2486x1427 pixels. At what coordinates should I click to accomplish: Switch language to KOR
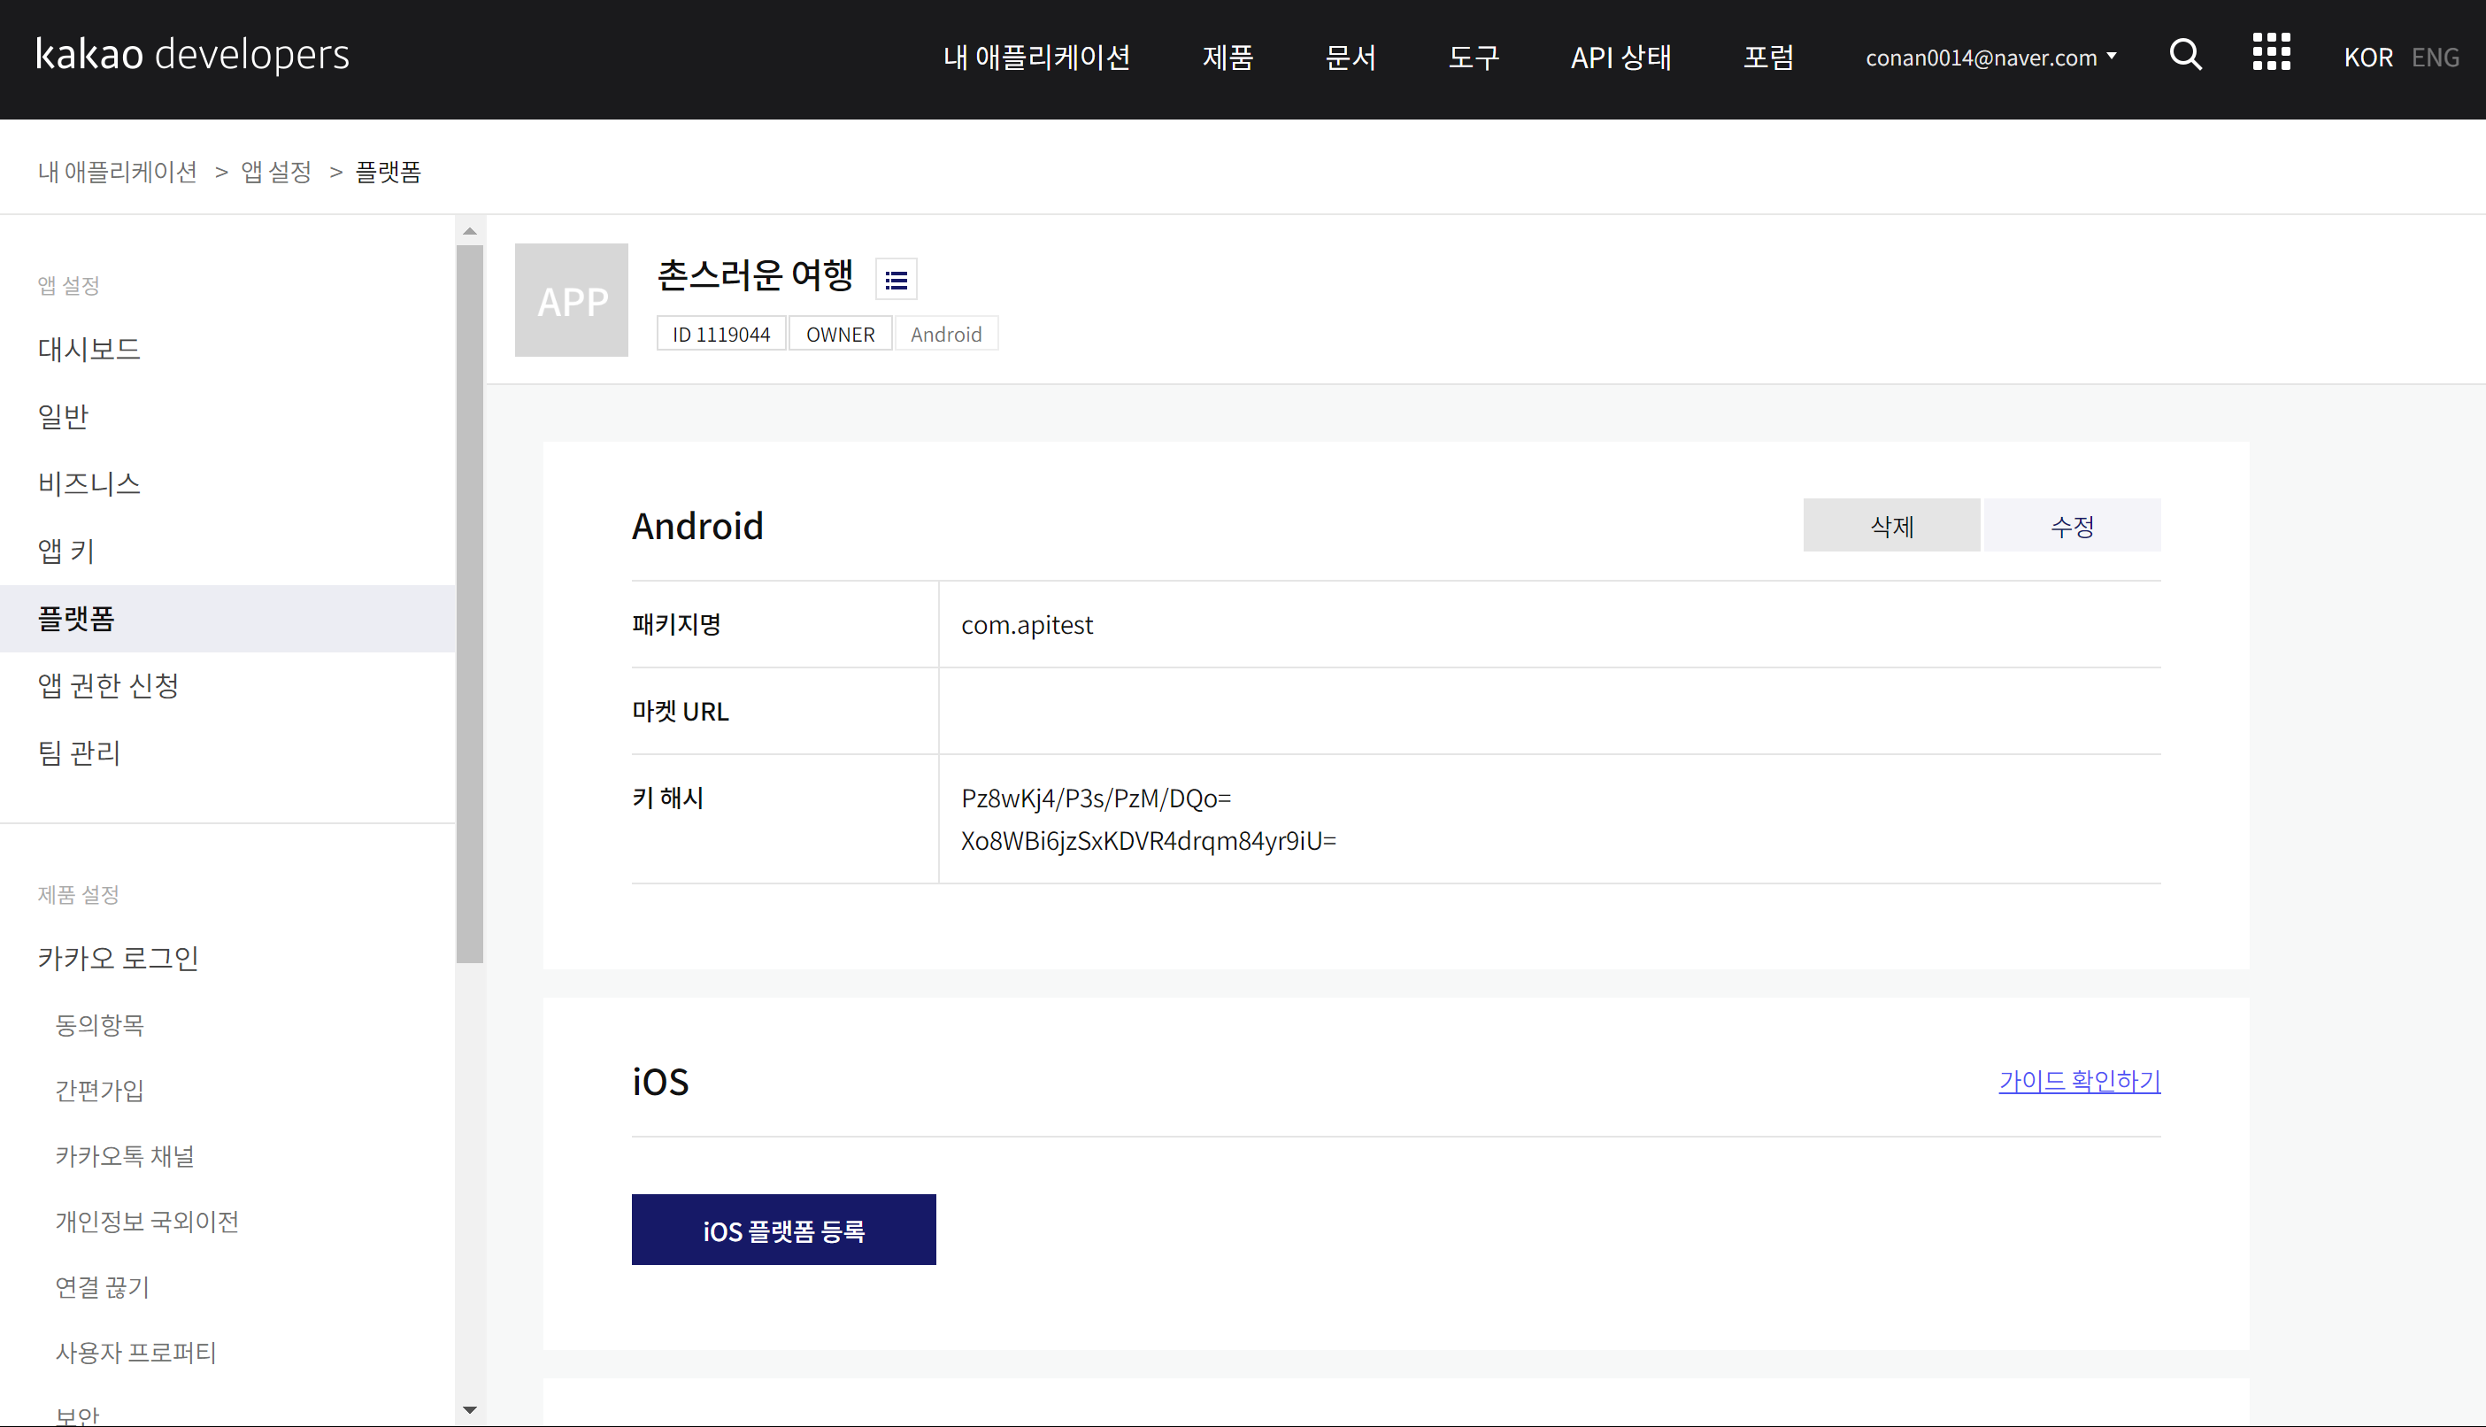(2367, 57)
